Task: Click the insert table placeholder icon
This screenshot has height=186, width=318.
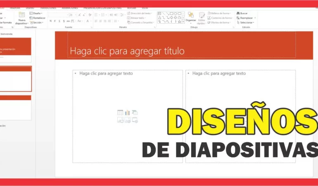Action: click(120, 112)
